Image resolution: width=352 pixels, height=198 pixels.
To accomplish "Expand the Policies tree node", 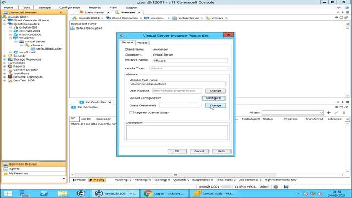I will pyautogui.click(x=4, y=63).
